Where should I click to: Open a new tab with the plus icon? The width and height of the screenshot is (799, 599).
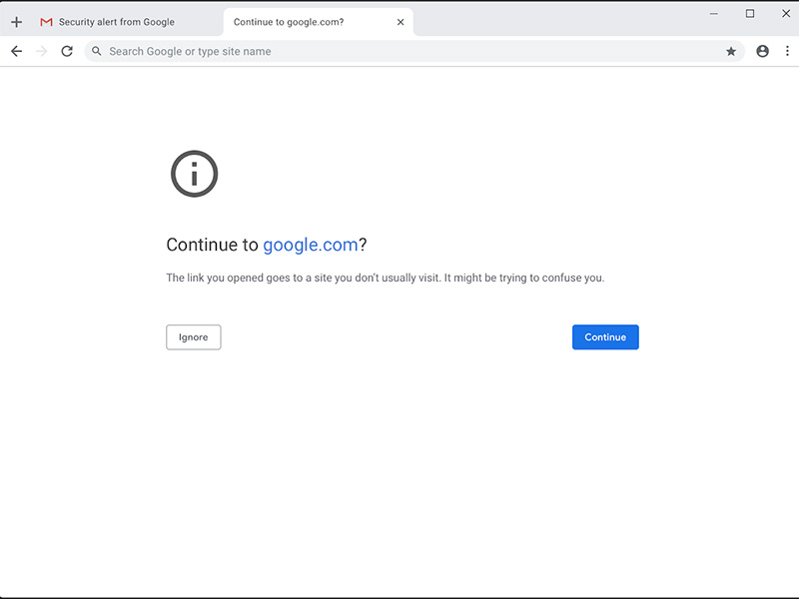pyautogui.click(x=16, y=22)
